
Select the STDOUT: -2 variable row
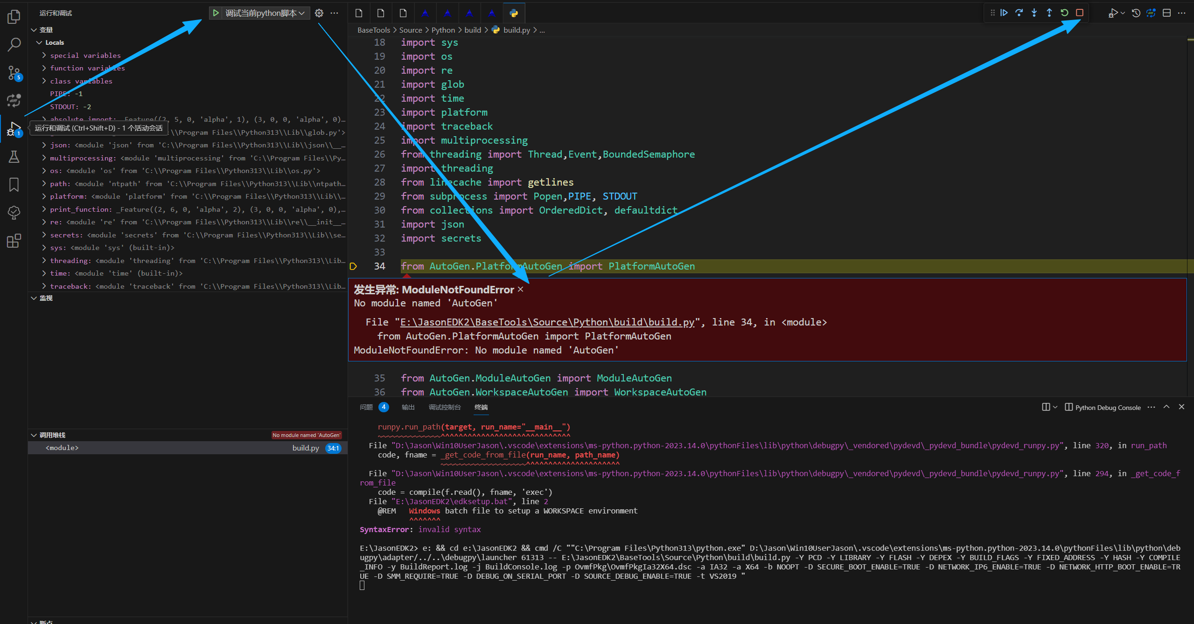tap(188, 107)
